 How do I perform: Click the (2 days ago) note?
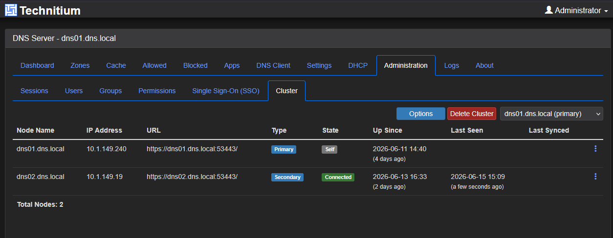tap(389, 187)
